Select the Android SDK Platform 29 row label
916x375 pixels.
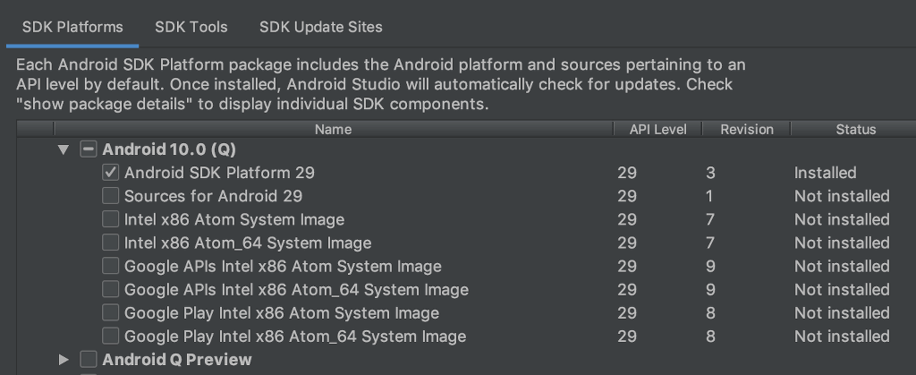click(219, 173)
